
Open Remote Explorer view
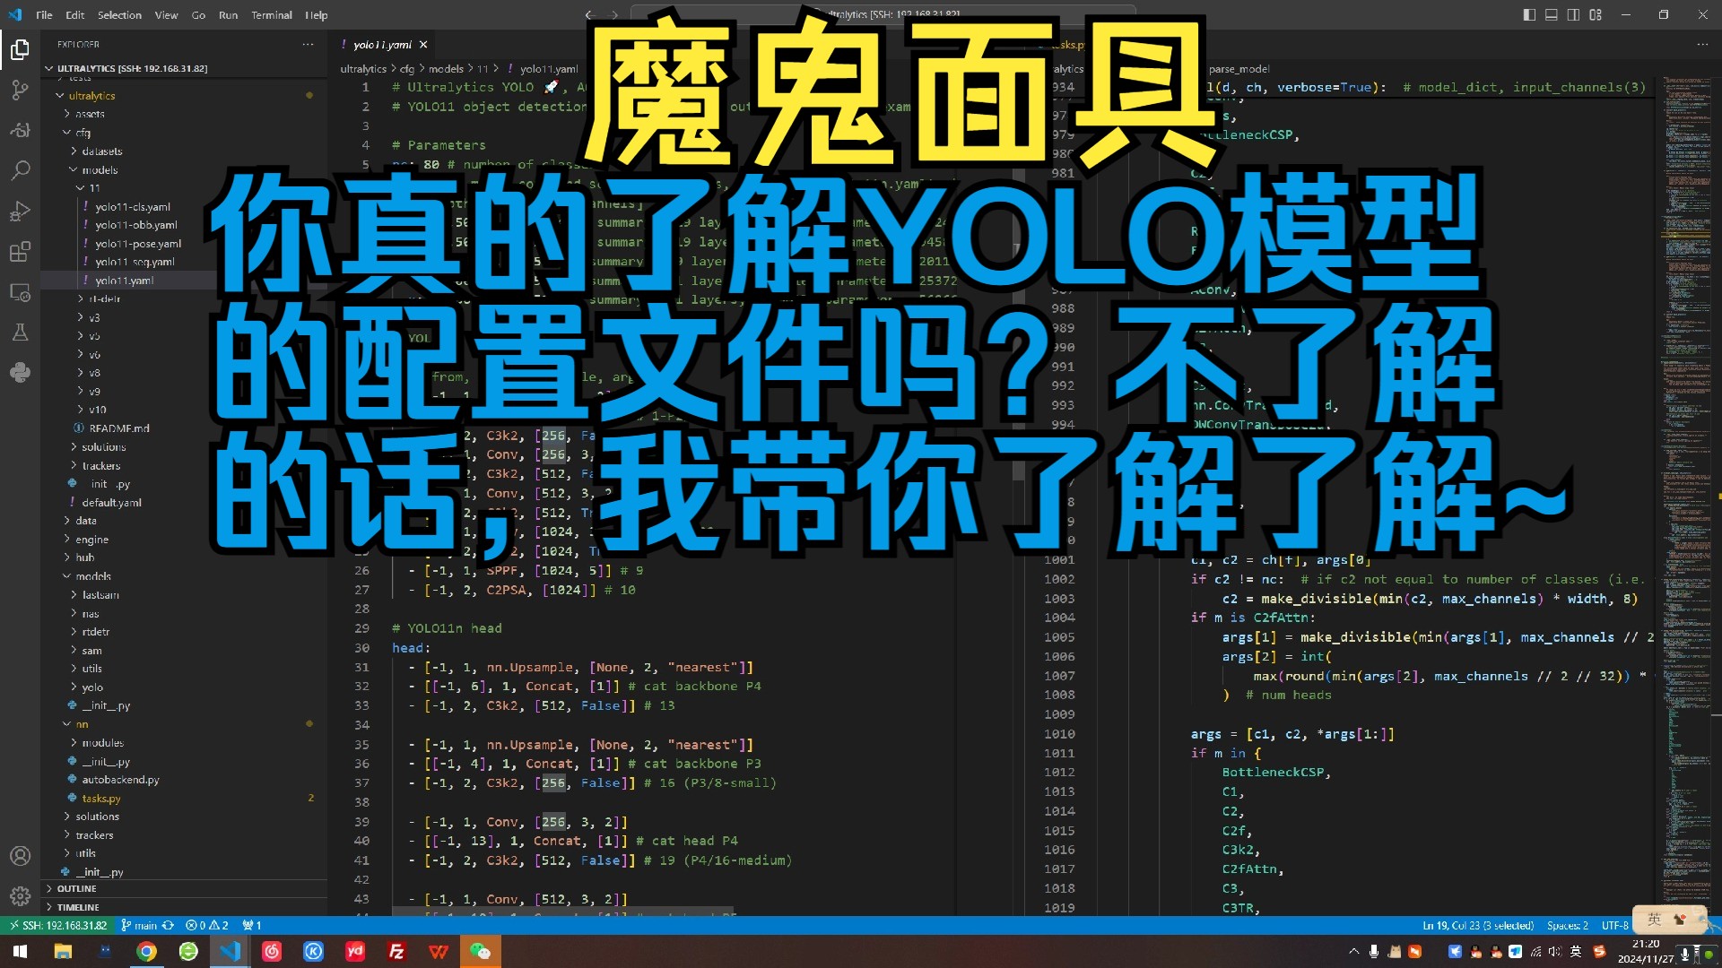20,292
